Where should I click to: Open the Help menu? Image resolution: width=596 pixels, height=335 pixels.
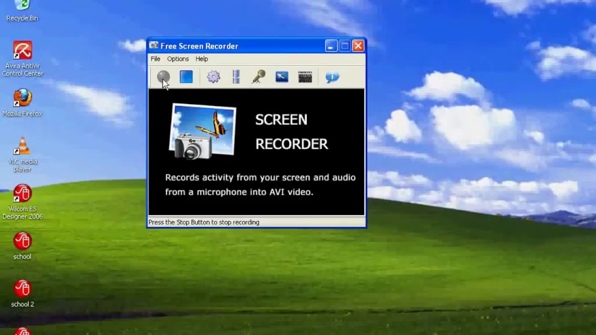(202, 59)
